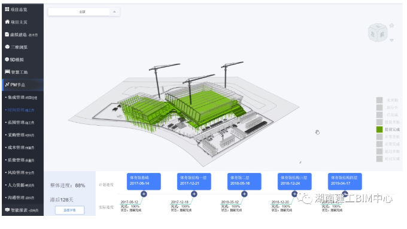
Task: Click actual date 2017-06-12
Action: [x=129, y=202]
